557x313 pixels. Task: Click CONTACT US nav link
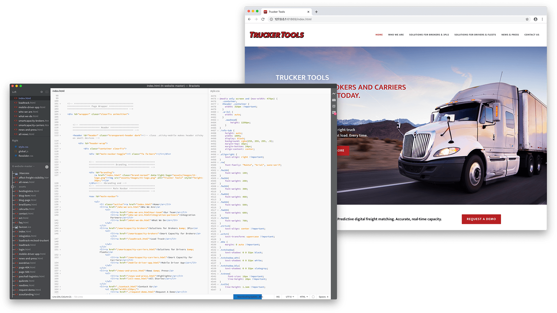click(531, 35)
